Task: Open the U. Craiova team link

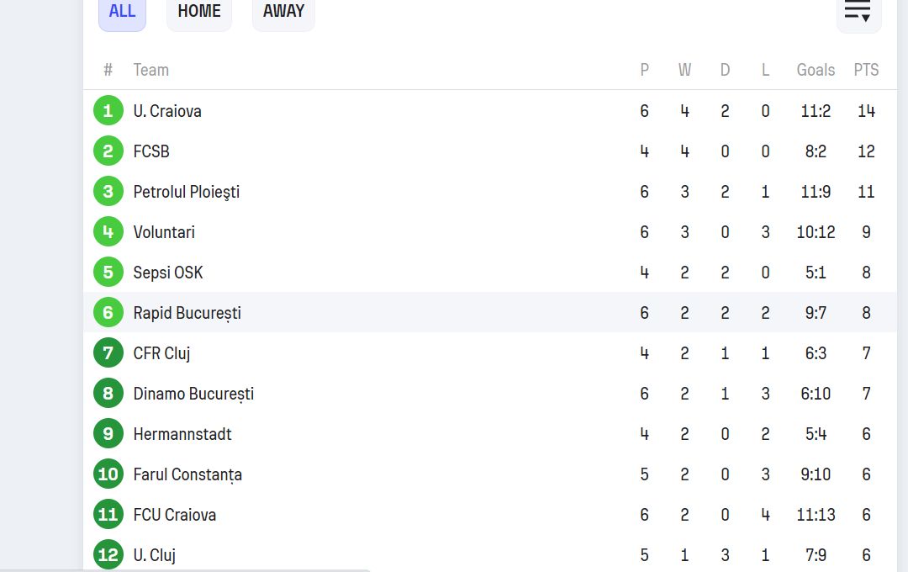Action: 167,111
